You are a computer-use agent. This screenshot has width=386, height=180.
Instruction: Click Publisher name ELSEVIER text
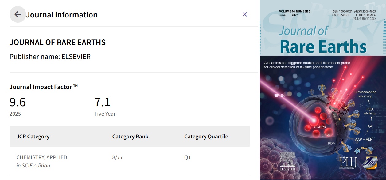click(50, 57)
